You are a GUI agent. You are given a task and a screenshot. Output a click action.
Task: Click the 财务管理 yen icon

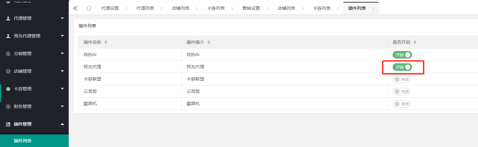pos(9,107)
